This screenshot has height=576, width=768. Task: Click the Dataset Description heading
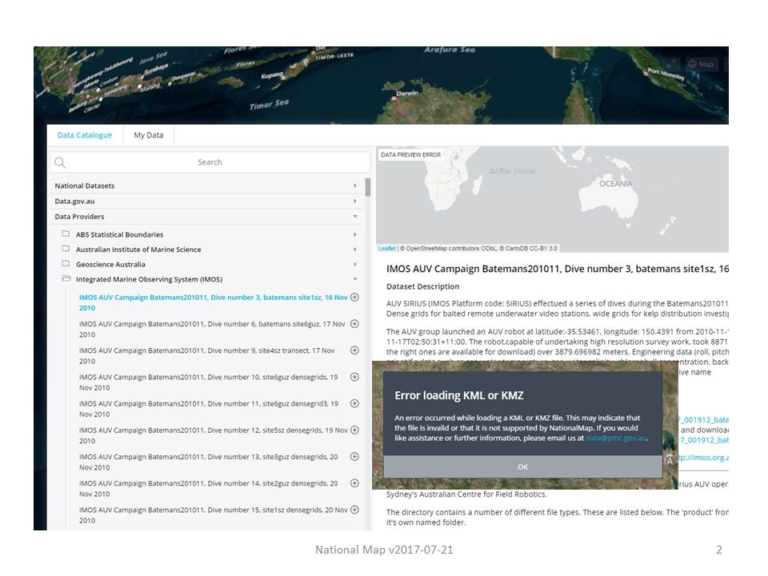point(422,286)
